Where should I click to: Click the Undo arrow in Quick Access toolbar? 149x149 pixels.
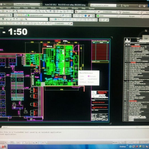pos(5,4)
